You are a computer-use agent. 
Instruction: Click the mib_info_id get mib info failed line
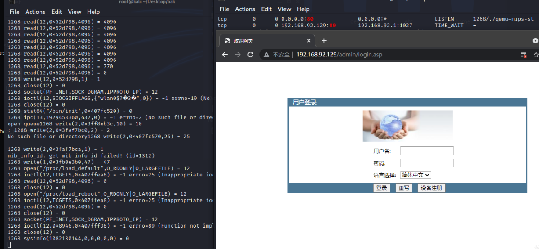point(81,155)
